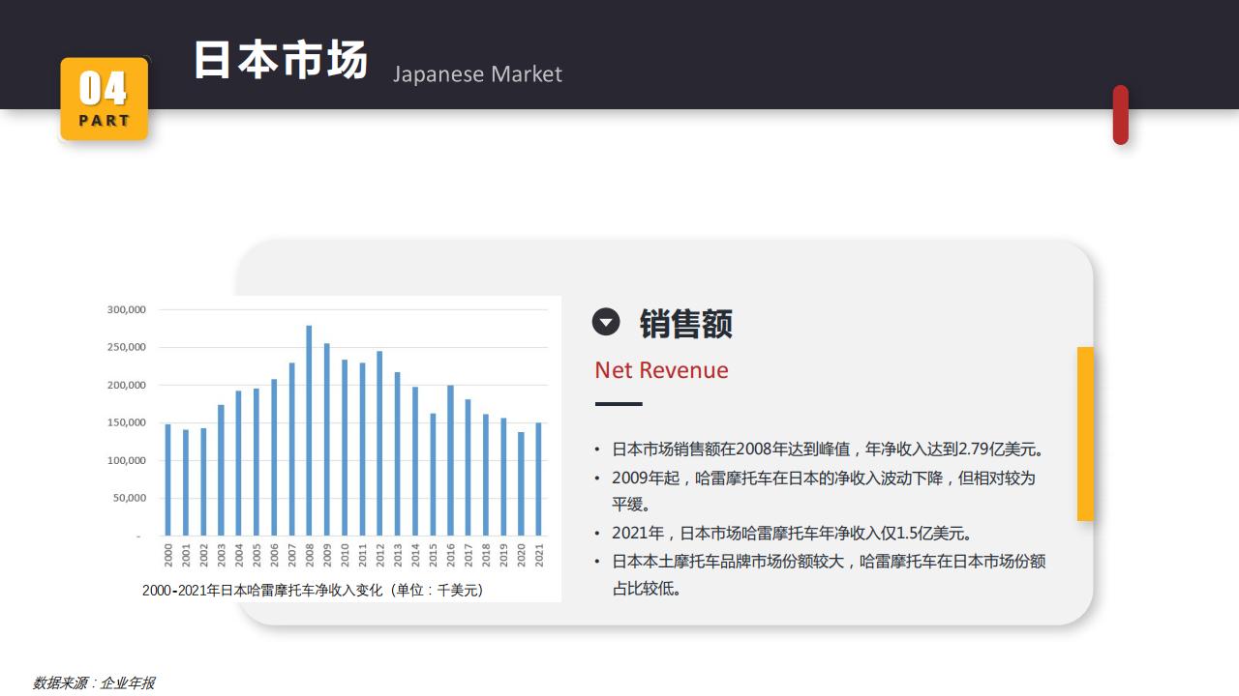Click the 2020 bar in the chart
This screenshot has height=696, width=1239.
pos(521,483)
